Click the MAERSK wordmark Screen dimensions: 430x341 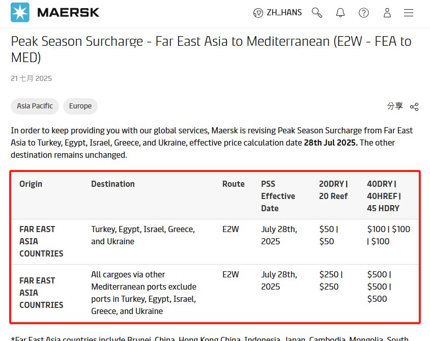tap(68, 13)
